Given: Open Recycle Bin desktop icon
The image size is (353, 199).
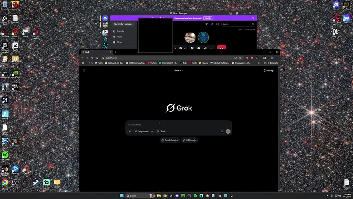Looking at the screenshot, I should [5, 6].
